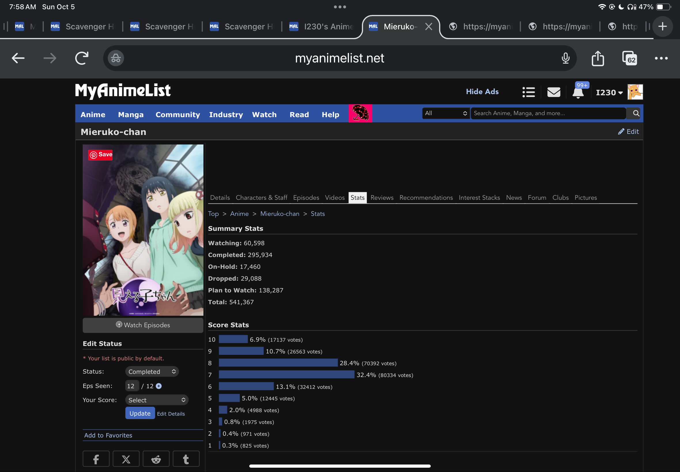
Task: Reload the page in browser toolbar
Action: pos(82,58)
